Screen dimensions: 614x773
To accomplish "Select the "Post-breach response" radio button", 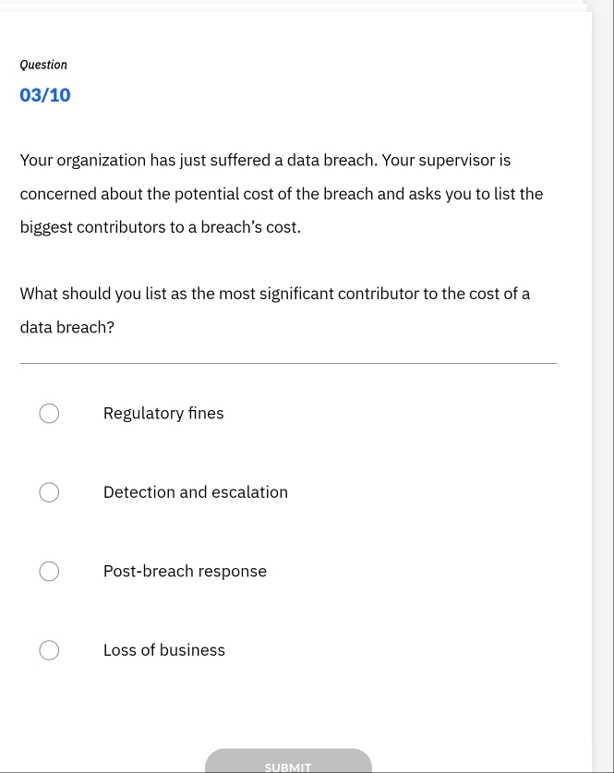I will [49, 571].
